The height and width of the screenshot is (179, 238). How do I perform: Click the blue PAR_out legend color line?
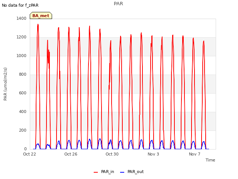122,172
